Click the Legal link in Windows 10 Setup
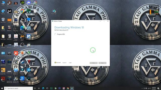 (x=70, y=63)
